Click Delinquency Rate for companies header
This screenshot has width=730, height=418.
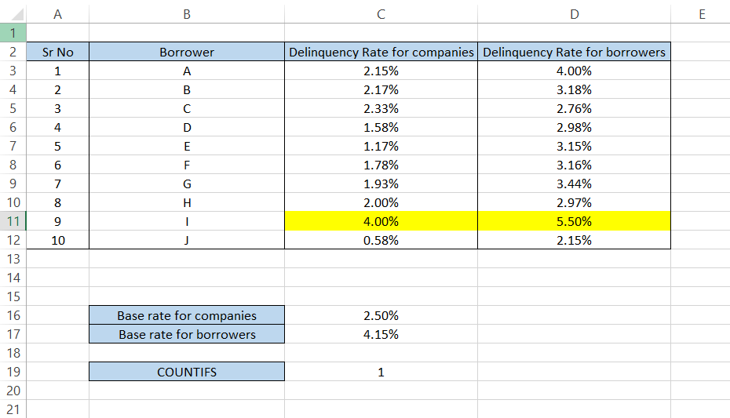pyautogui.click(x=381, y=53)
